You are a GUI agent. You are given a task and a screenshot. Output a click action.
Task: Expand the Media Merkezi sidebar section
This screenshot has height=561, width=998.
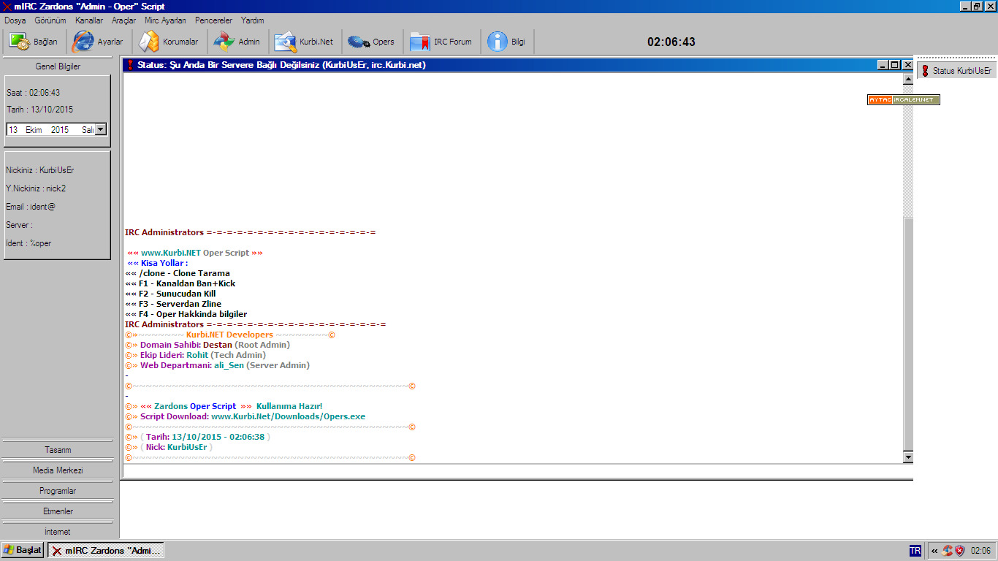(x=58, y=470)
